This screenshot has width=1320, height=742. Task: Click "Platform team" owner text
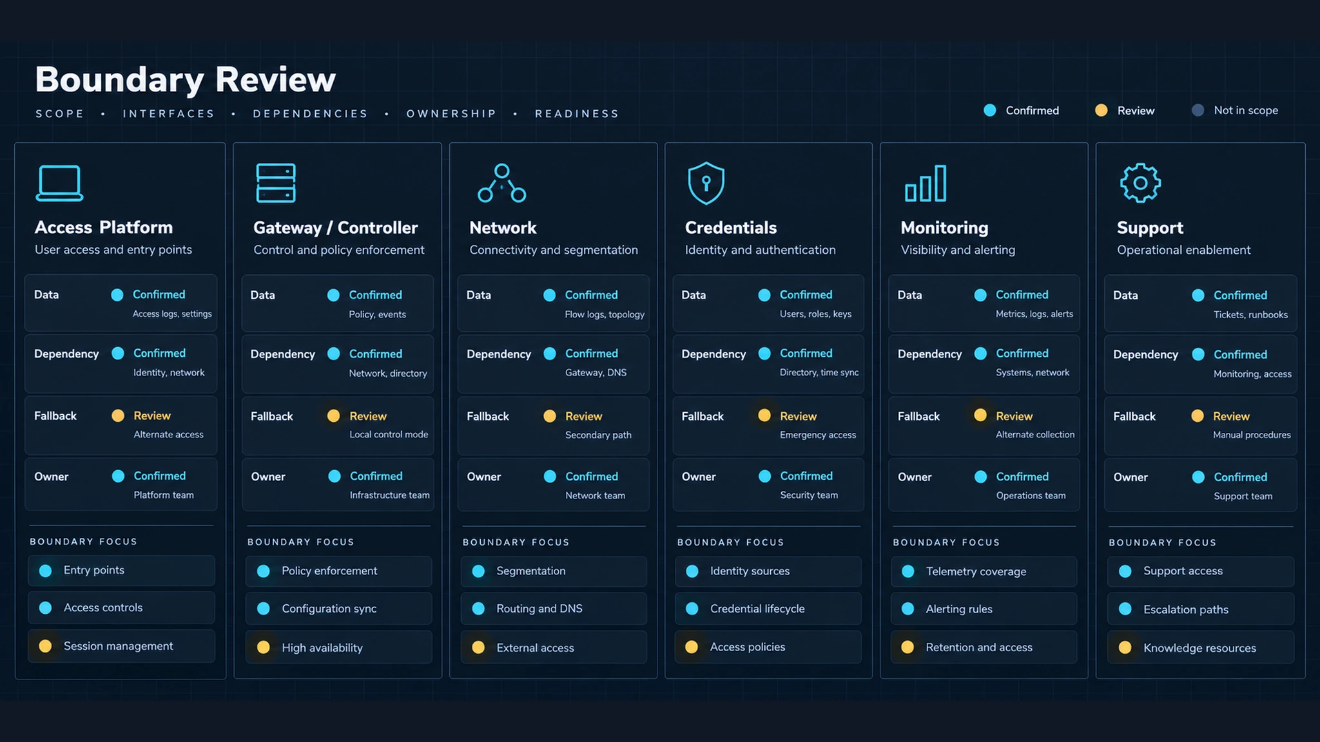point(164,495)
